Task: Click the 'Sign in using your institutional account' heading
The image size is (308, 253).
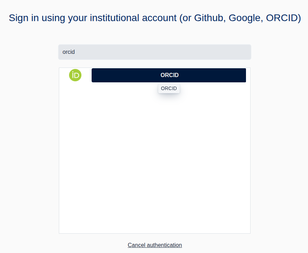Action: coord(155,18)
